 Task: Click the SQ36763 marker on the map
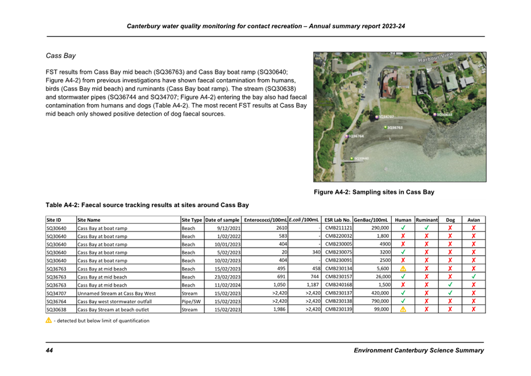click(385, 127)
